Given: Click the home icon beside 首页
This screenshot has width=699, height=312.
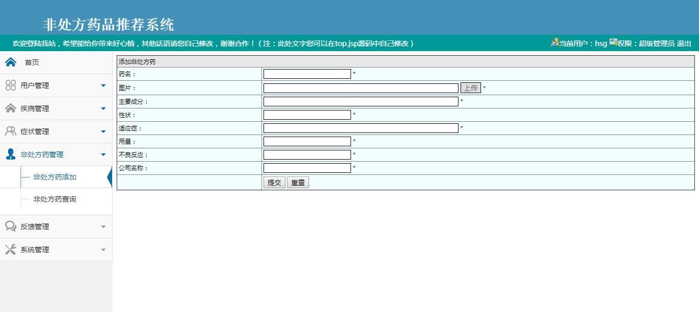Looking at the screenshot, I should click(11, 62).
